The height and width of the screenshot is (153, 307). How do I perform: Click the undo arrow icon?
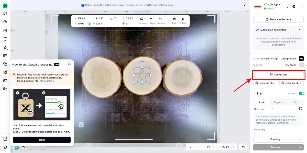pos(191,147)
